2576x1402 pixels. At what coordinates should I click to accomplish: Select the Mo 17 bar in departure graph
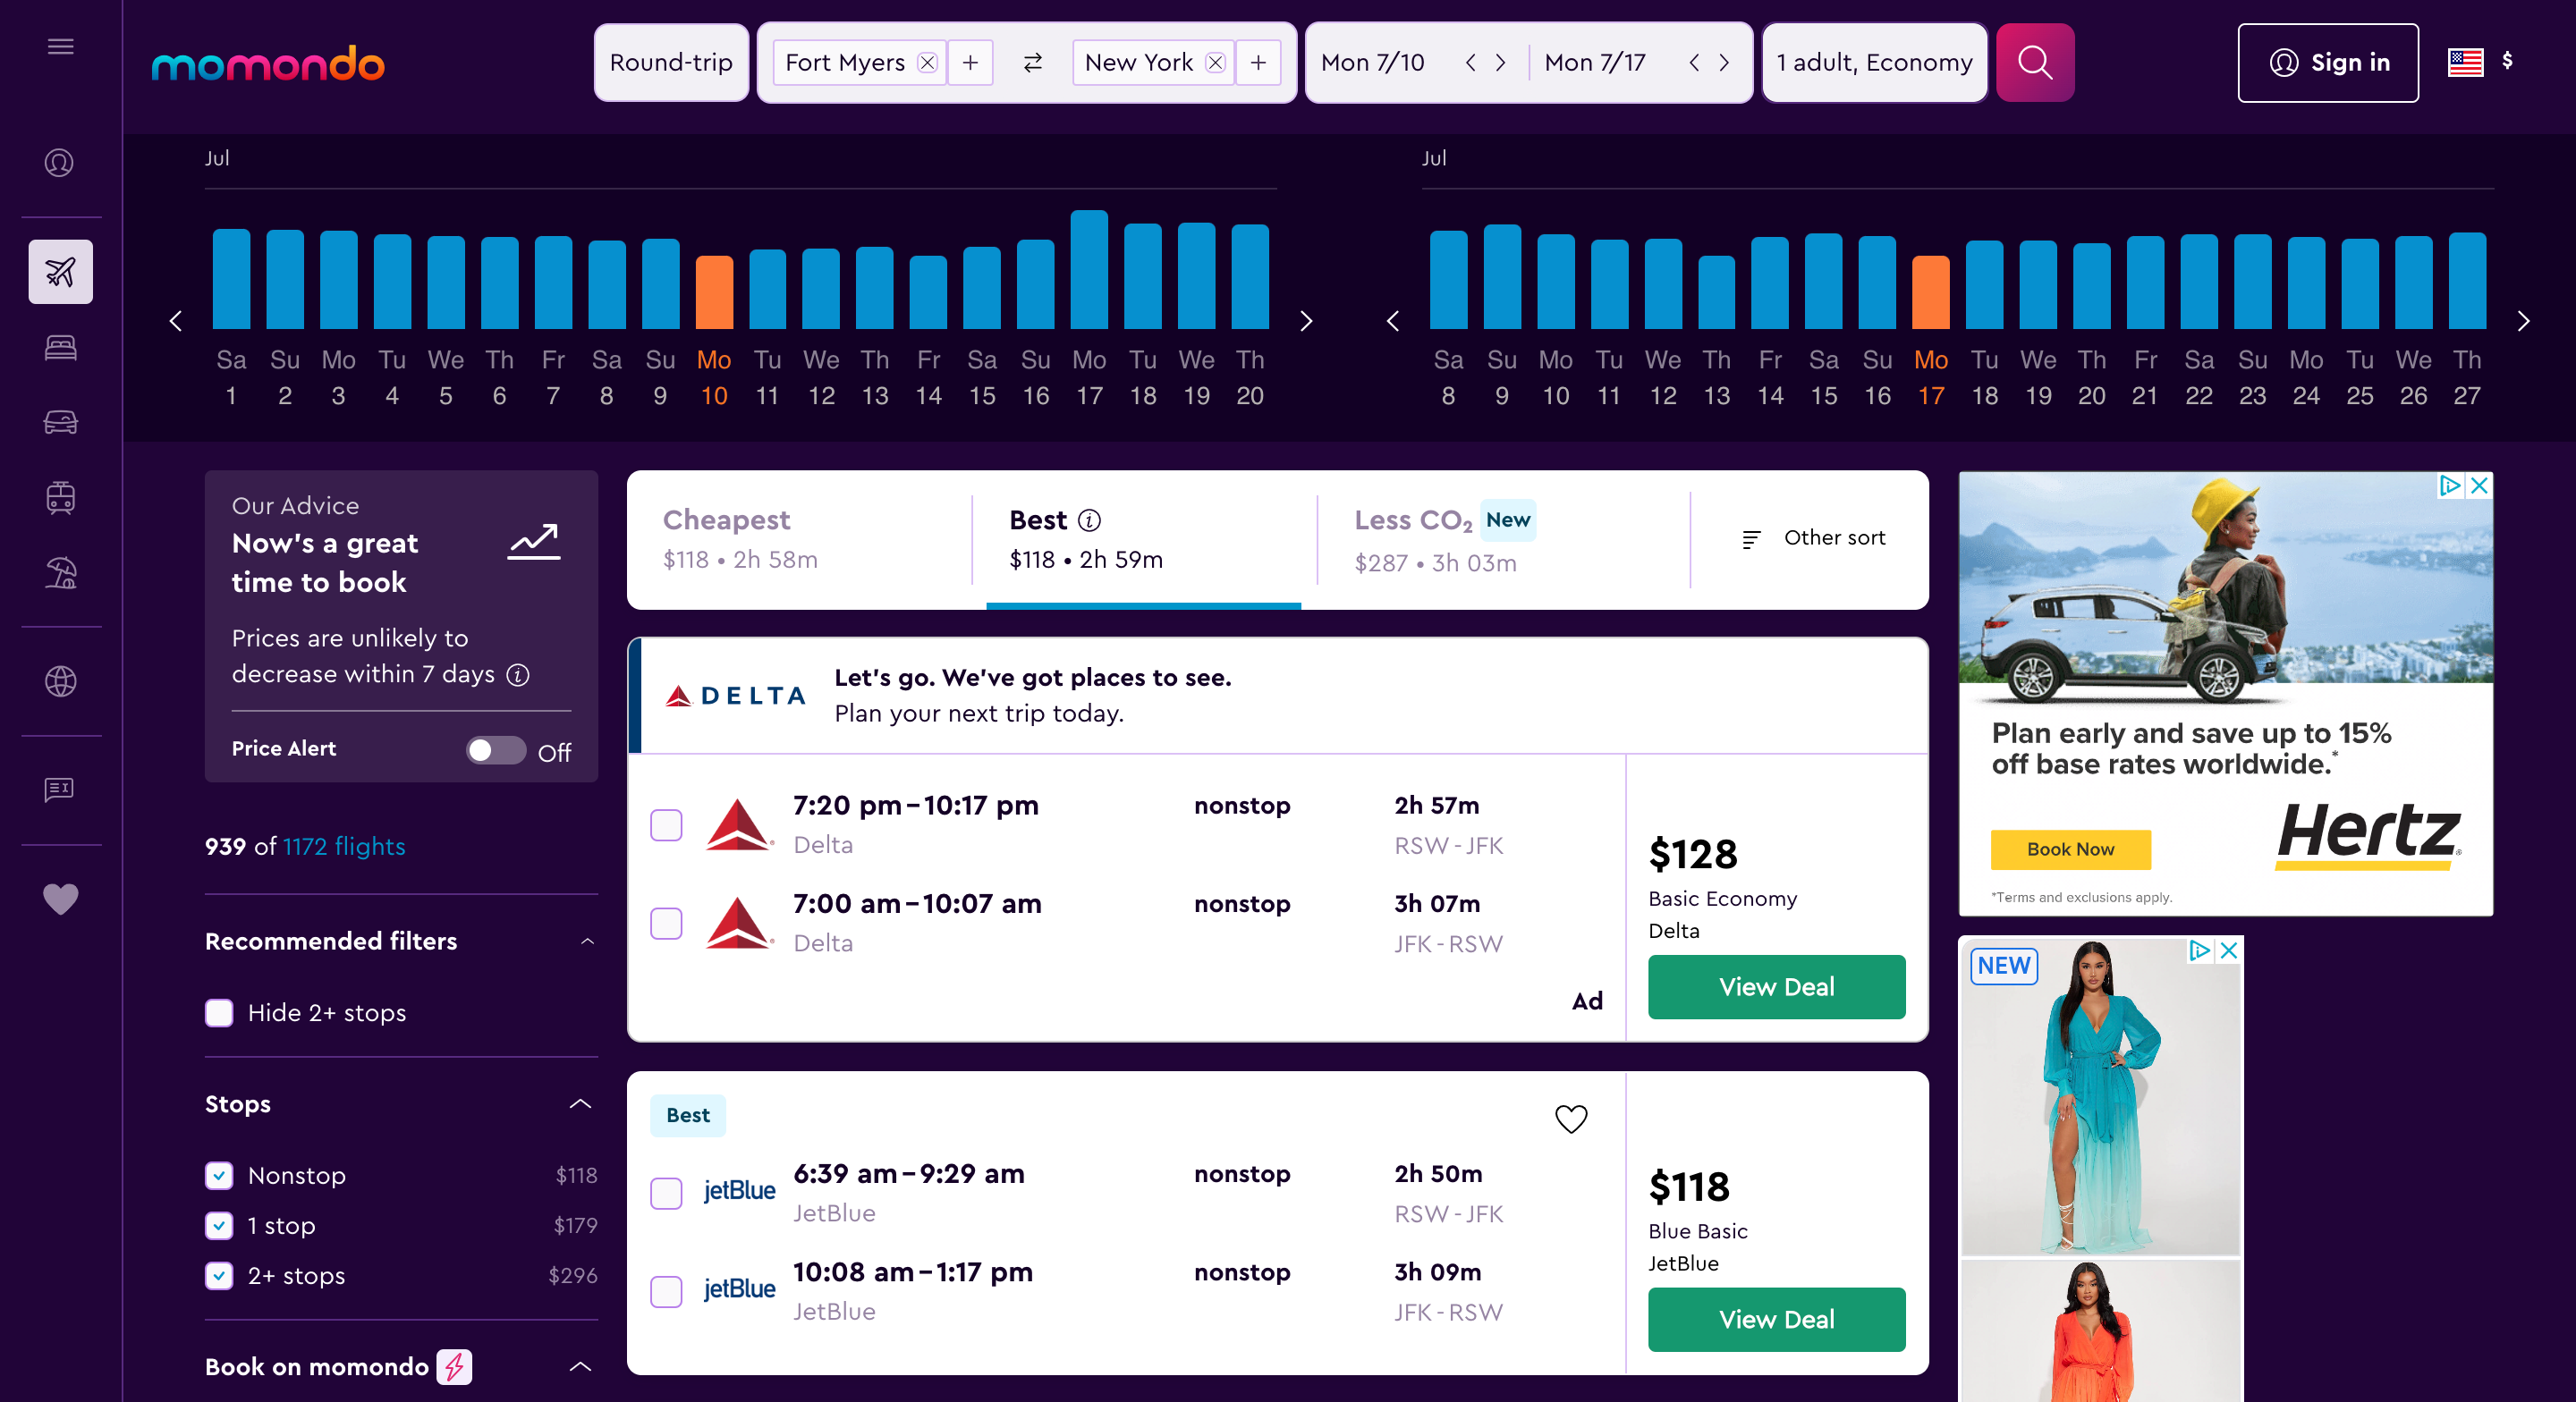[1089, 269]
